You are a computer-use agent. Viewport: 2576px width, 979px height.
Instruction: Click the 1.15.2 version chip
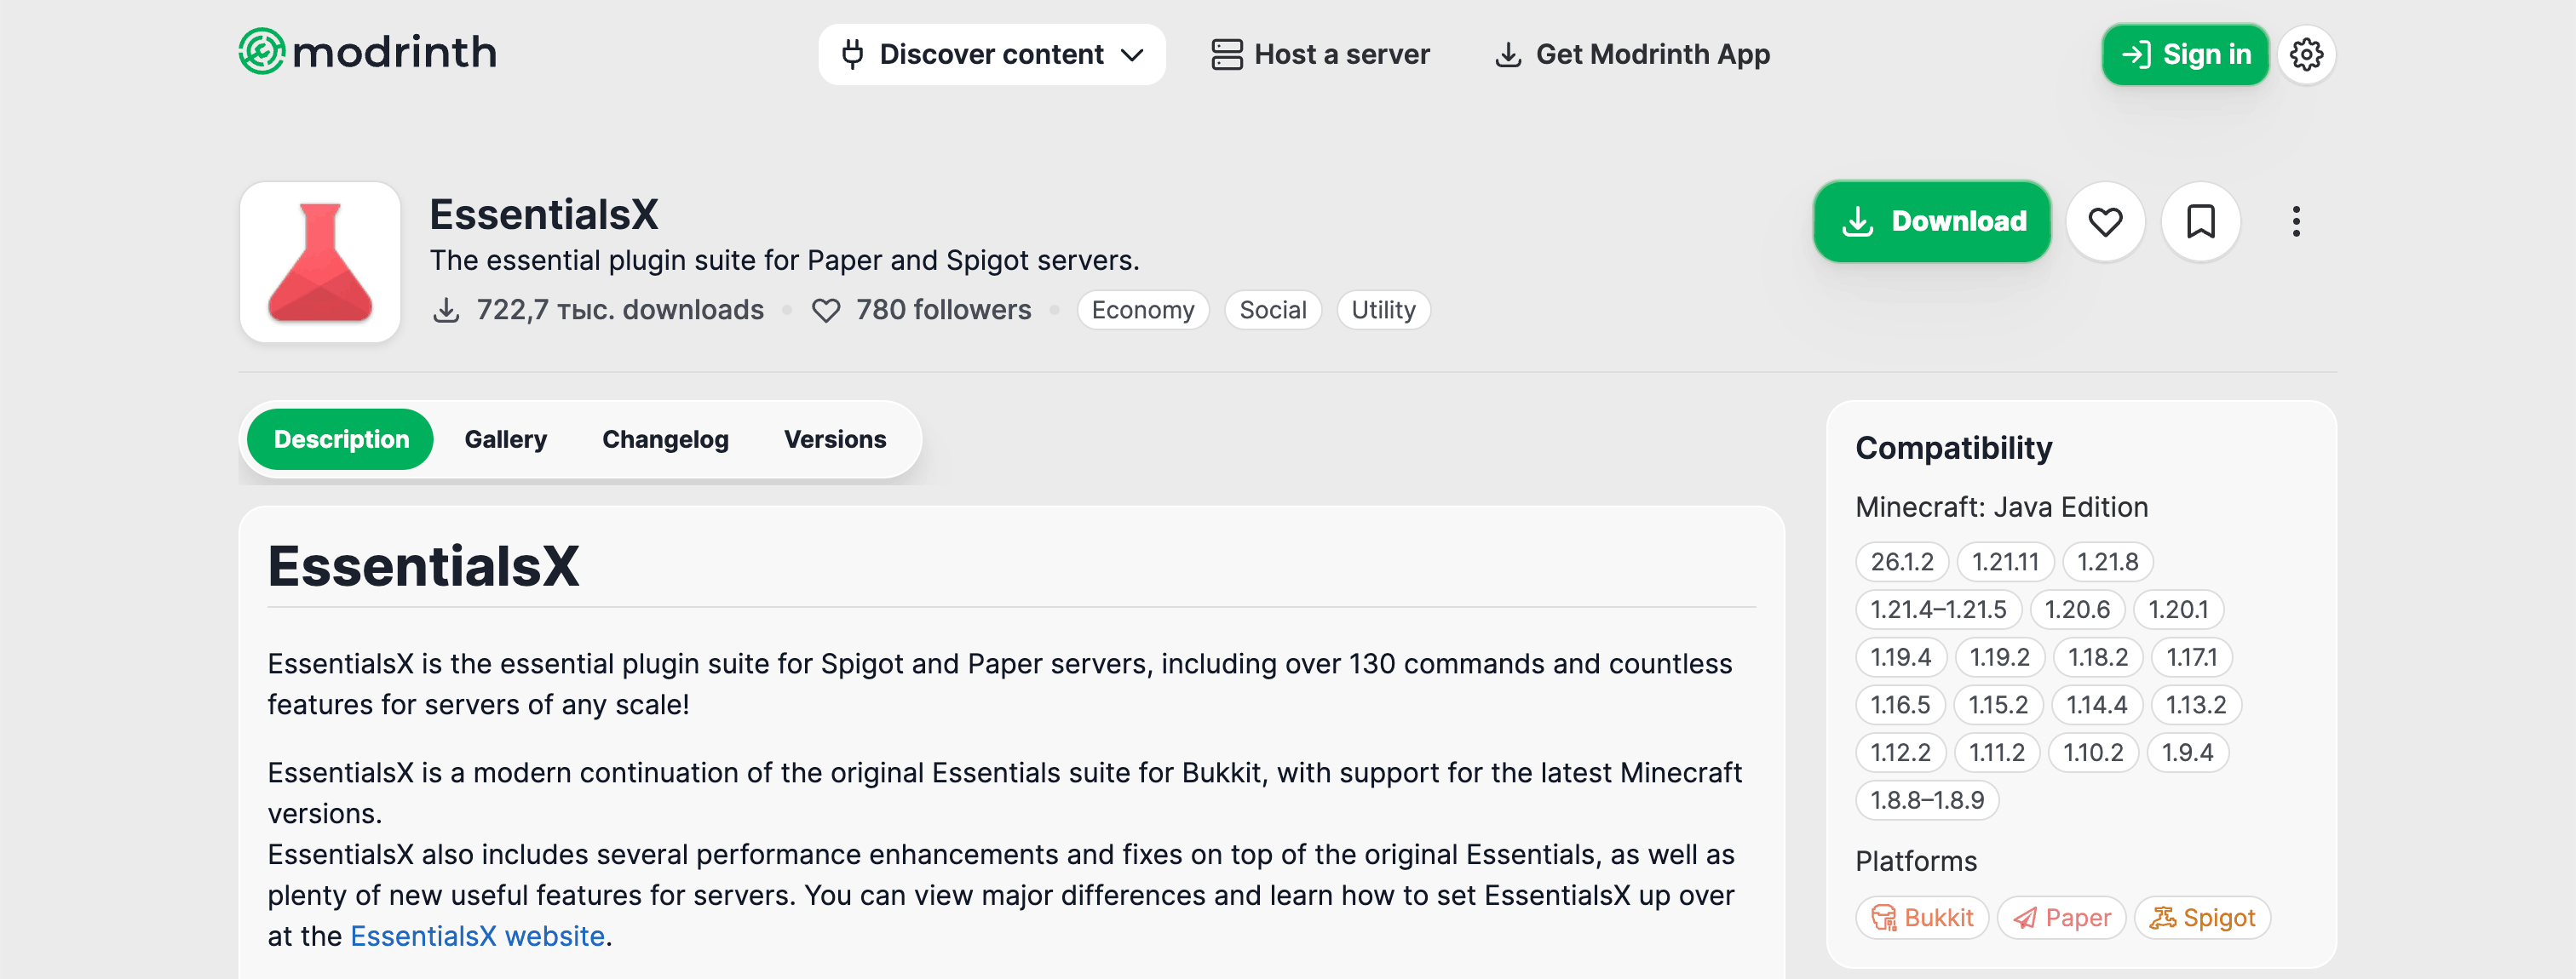coord(1998,704)
